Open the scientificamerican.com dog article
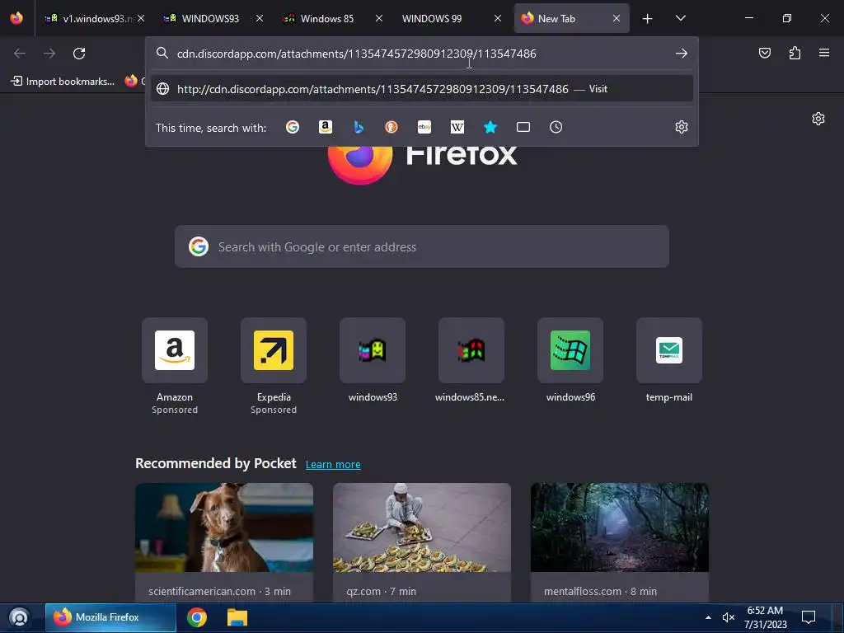The width and height of the screenshot is (844, 633). [x=224, y=542]
